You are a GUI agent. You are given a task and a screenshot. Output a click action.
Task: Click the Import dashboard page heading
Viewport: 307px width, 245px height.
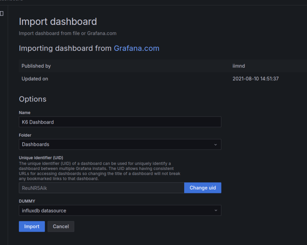click(x=58, y=21)
